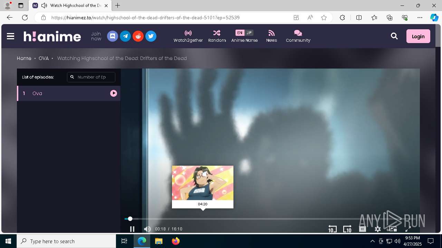View site information lock icon
This screenshot has height=248, width=442.
pyautogui.click(x=44, y=18)
